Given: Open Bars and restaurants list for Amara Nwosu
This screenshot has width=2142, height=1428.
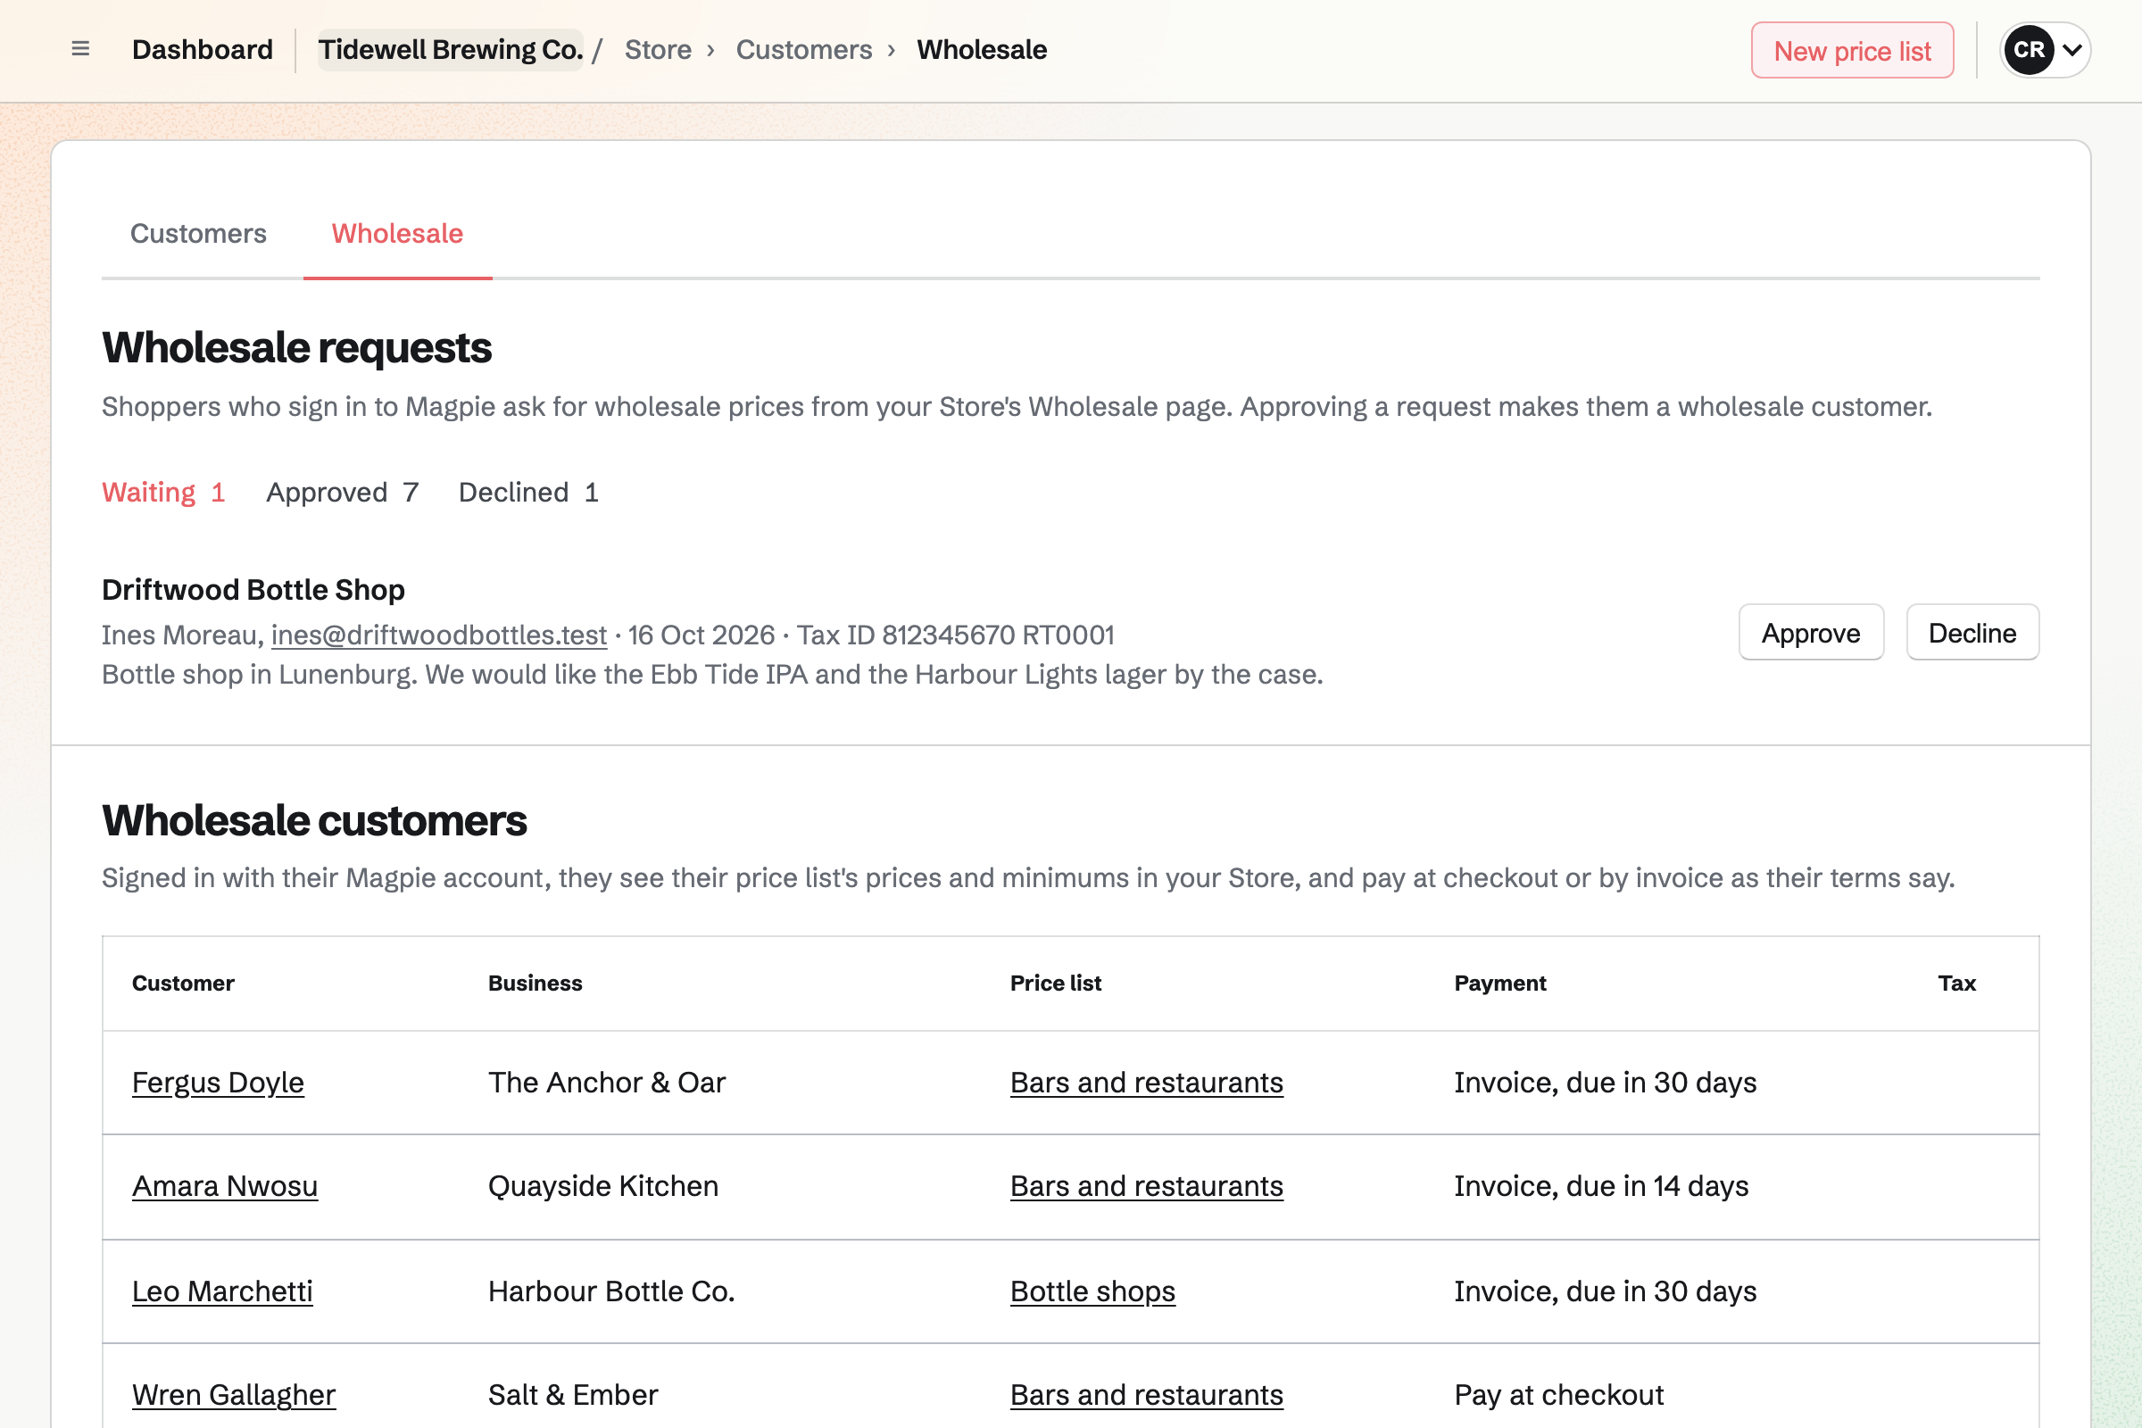Looking at the screenshot, I should (x=1147, y=1187).
